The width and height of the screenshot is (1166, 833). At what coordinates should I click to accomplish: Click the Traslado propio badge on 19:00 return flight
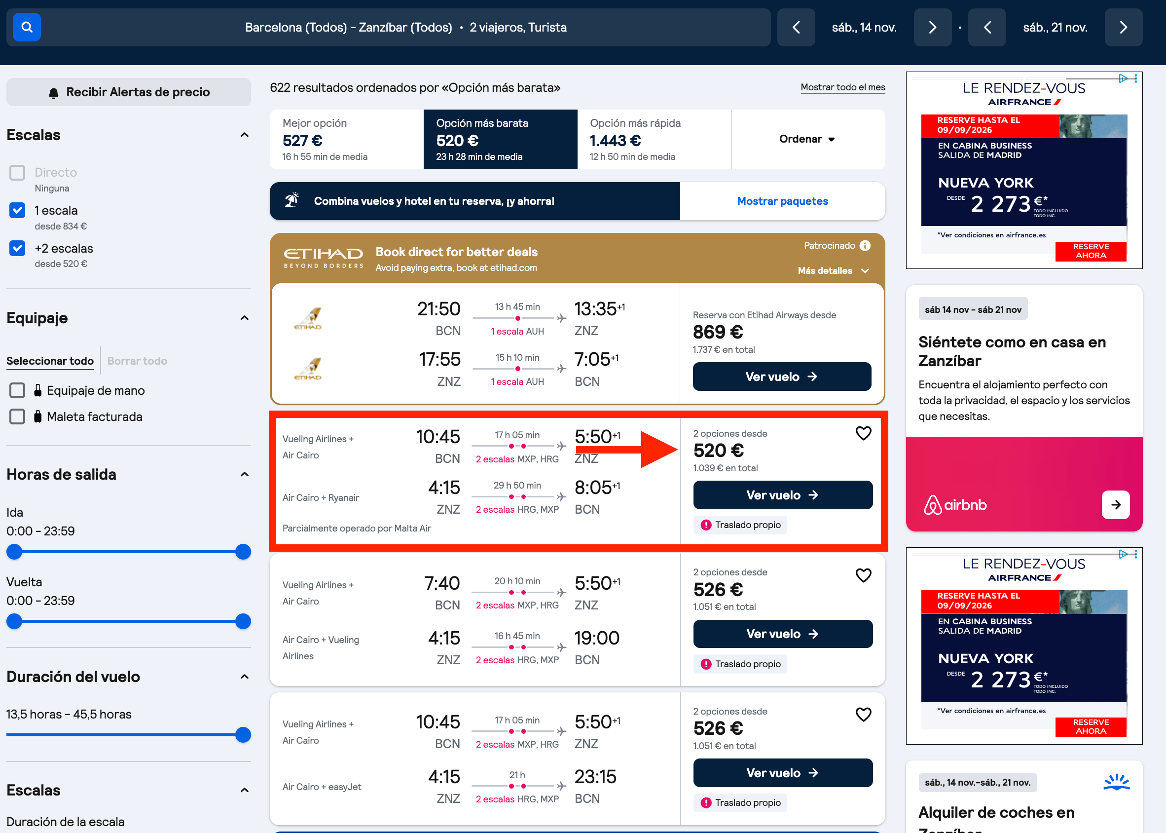coord(740,664)
